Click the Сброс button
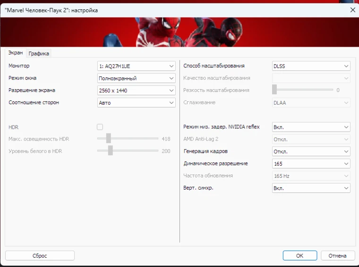The image size is (359, 267). [x=40, y=256]
